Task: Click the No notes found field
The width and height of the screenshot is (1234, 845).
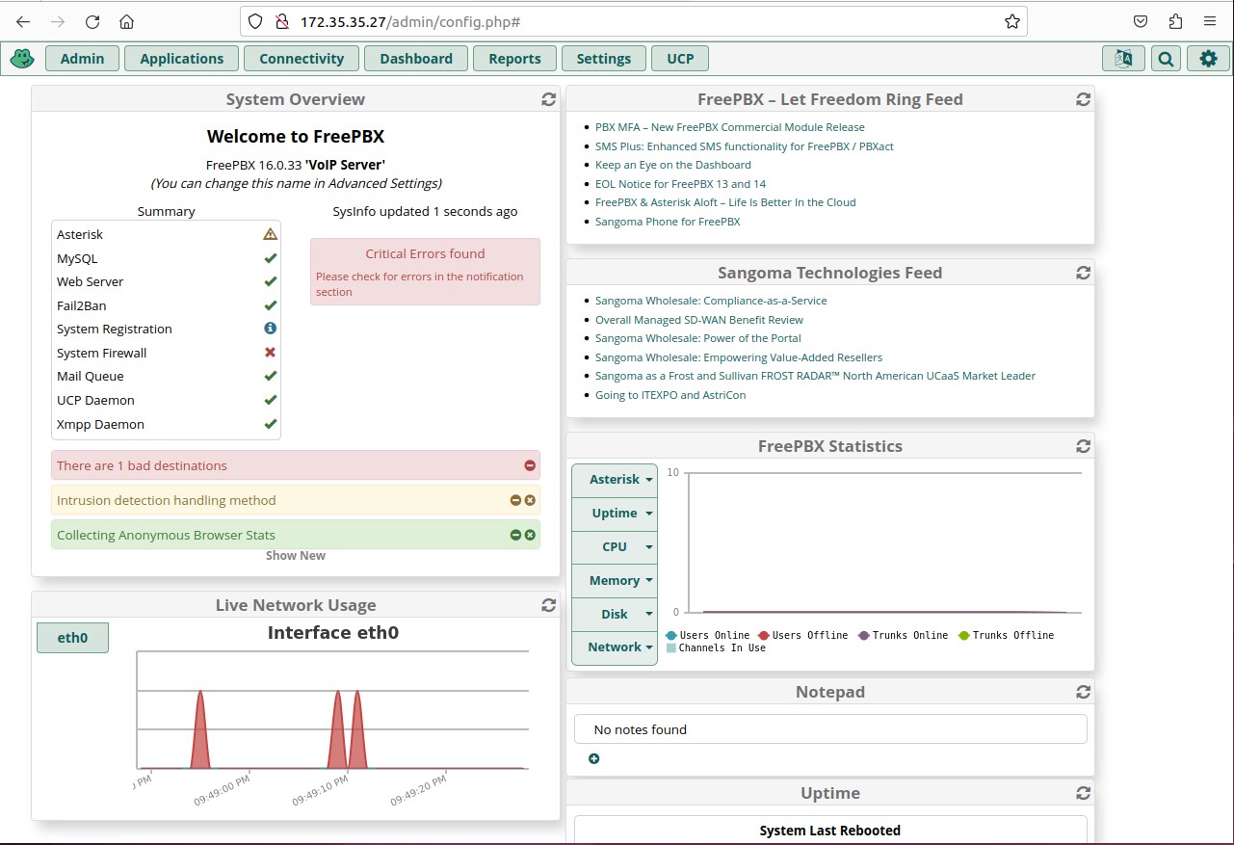Action: point(830,729)
